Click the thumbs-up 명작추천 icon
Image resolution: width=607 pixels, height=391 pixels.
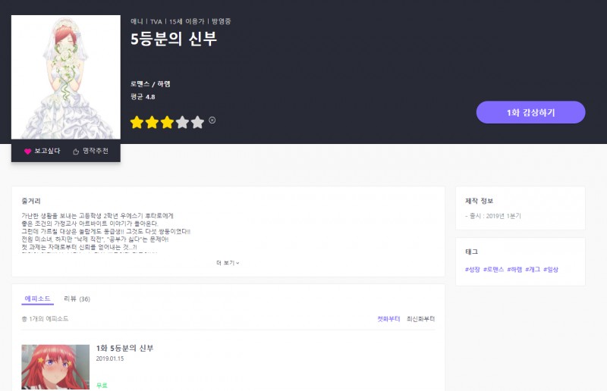[76, 152]
